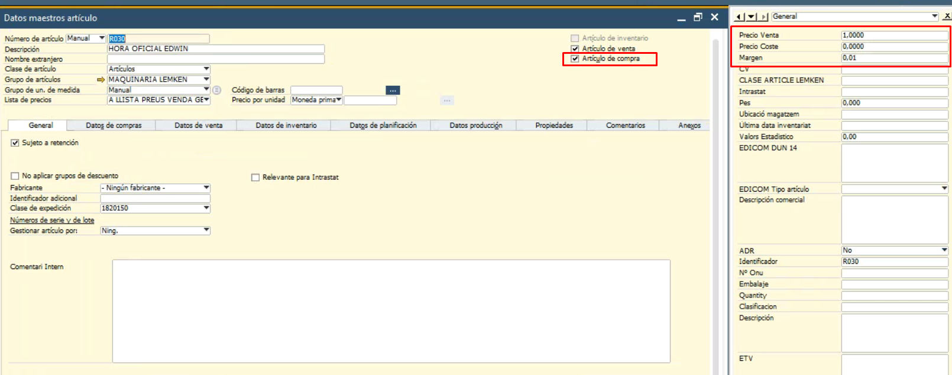Follow the orange link arrow for Grupo de artículos

pyautogui.click(x=101, y=79)
